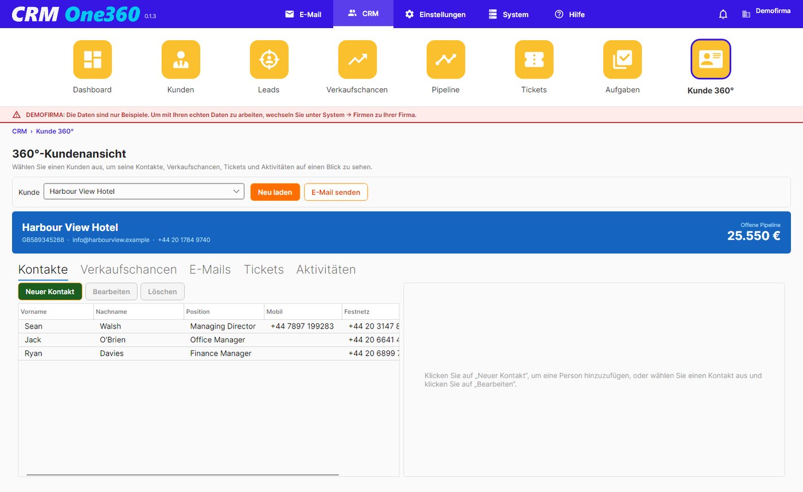Screen dimensions: 803x492
Task: Click the Bearbeiten button
Action: pyautogui.click(x=111, y=291)
